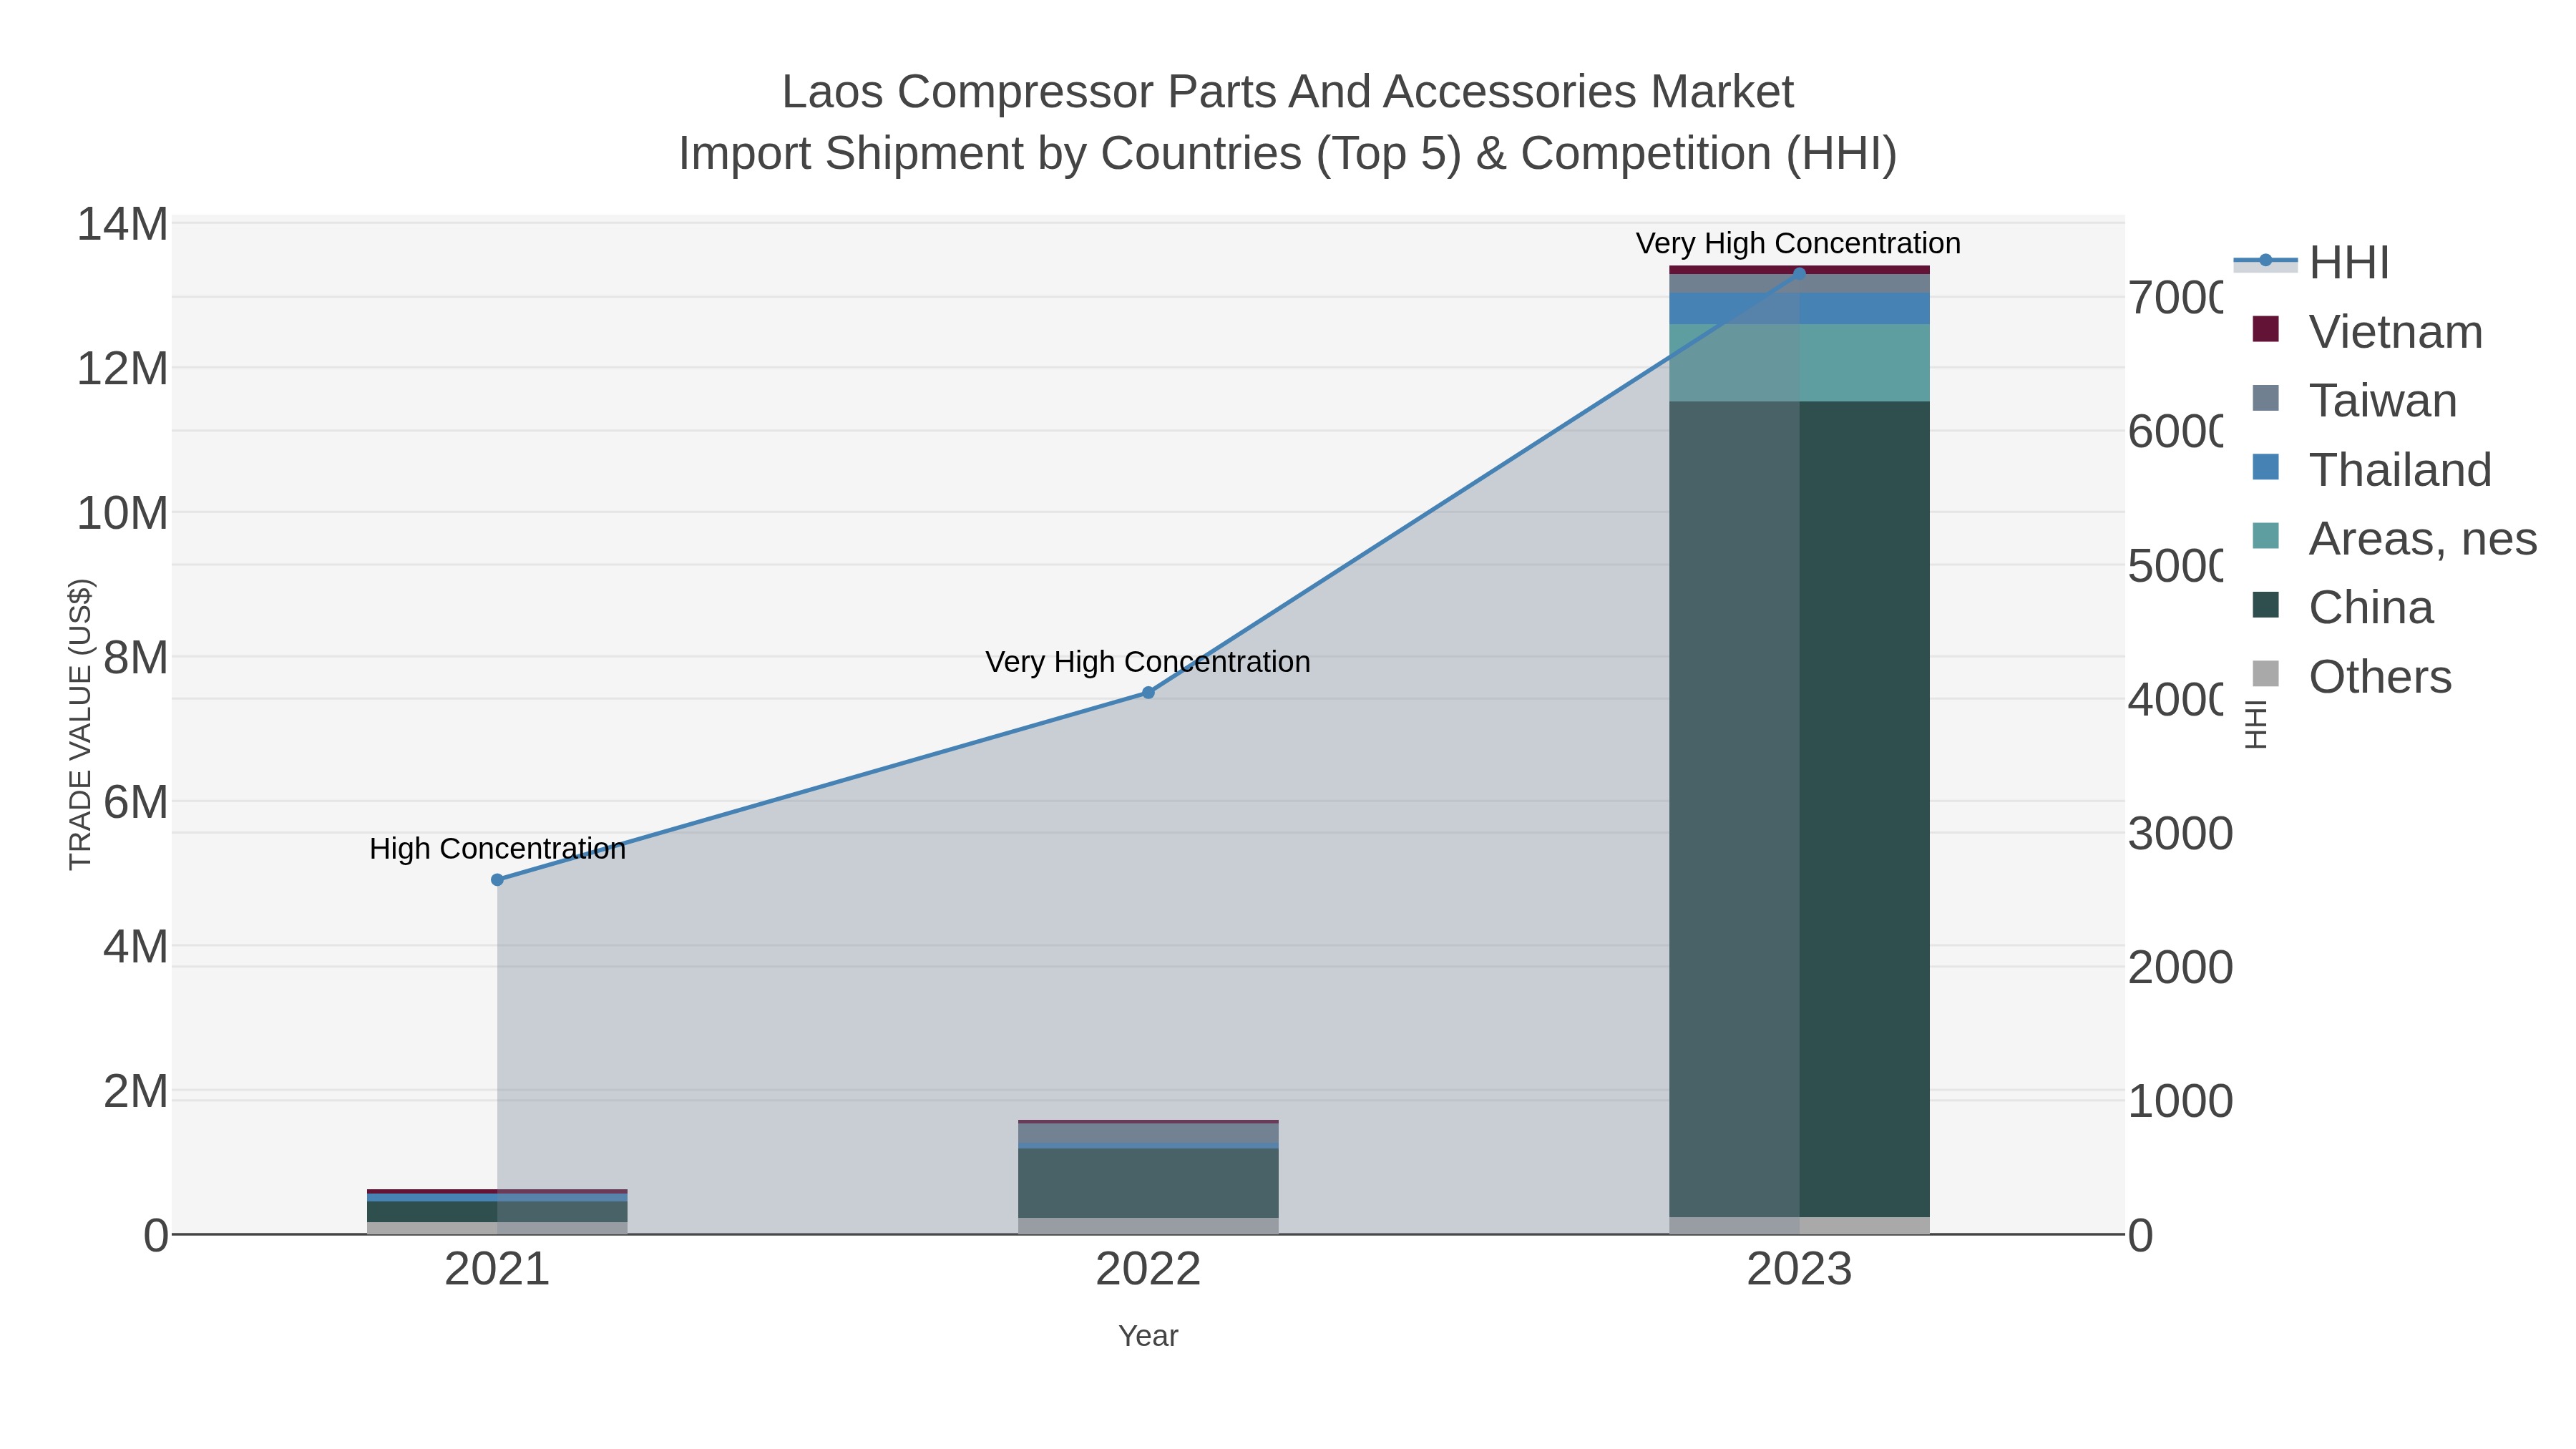Click the subtitle 'Import Shipment by Countries'

pos(1288,154)
